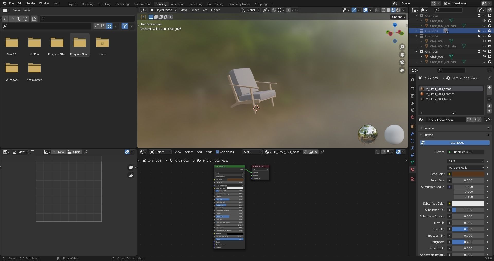Switch to the Modeling workspace tab
This screenshot has height=261, width=494.
87,4
